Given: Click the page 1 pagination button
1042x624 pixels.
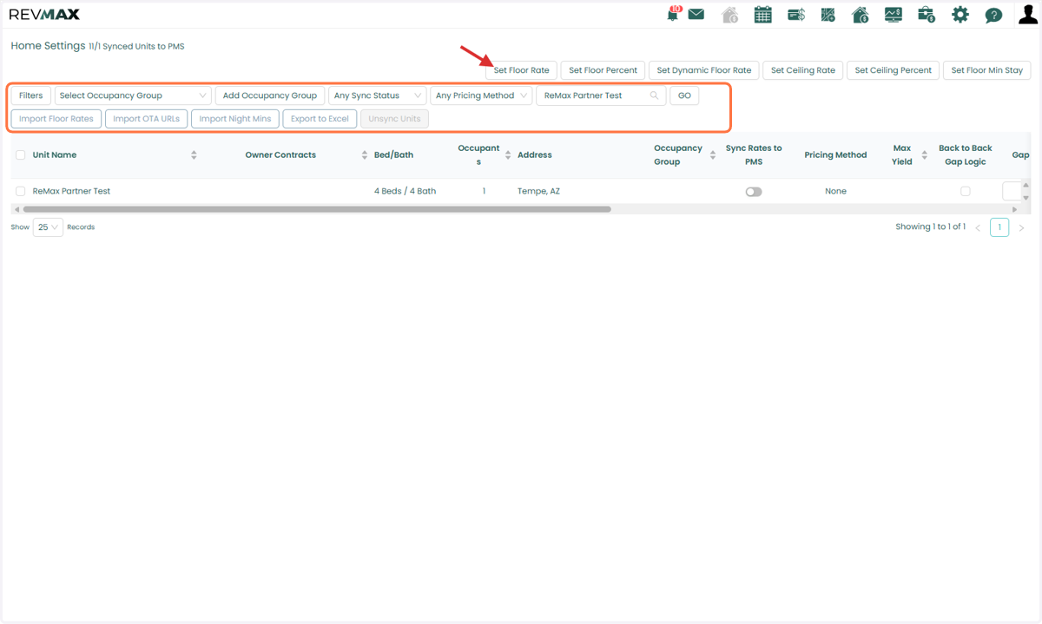Looking at the screenshot, I should point(999,227).
